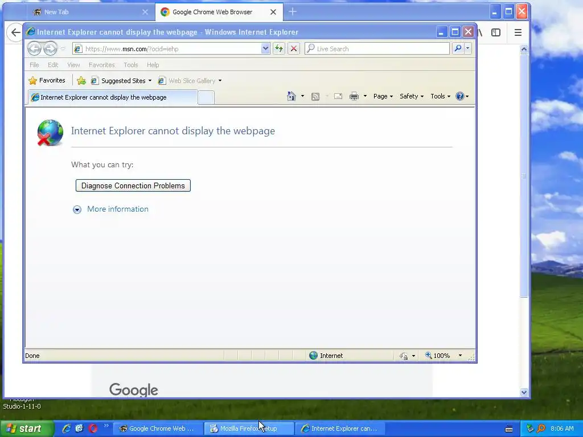This screenshot has height=437, width=583.
Task: Go back in Internet Explorer
Action: click(x=34, y=49)
